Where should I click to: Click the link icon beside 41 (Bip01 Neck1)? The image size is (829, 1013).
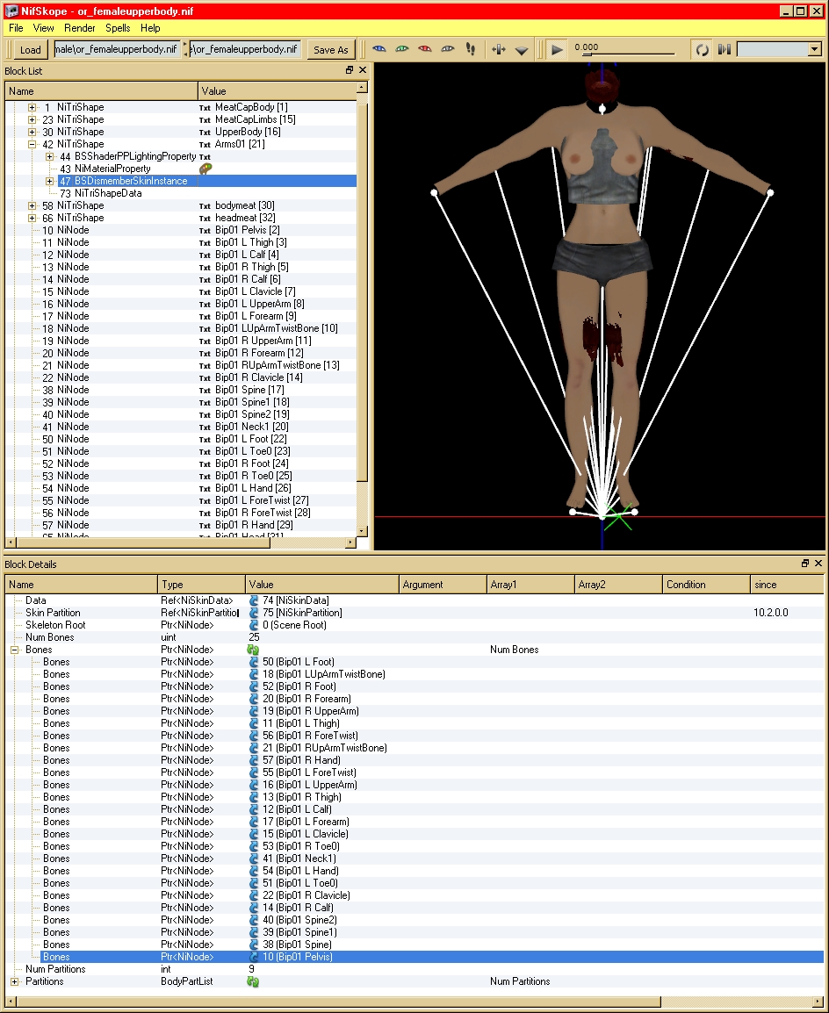pyautogui.click(x=254, y=859)
